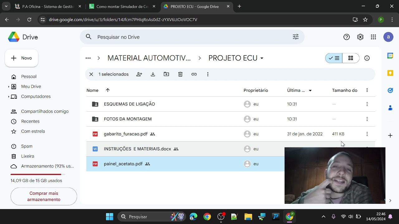Switch to P.A Oficina browser tab
Screen dimensions: 399x224
[48, 6]
